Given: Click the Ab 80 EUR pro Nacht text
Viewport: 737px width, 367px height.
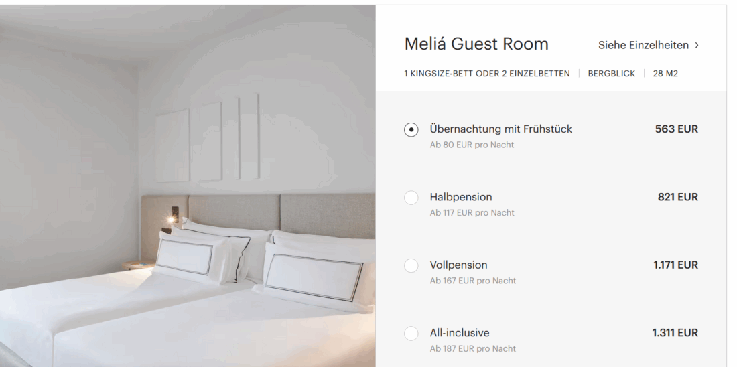Looking at the screenshot, I should click(472, 145).
